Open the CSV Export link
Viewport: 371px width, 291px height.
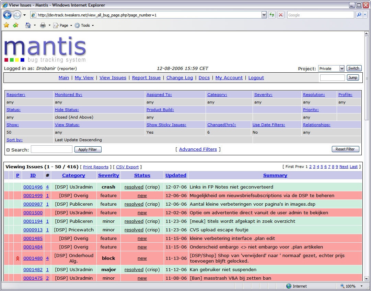127,167
